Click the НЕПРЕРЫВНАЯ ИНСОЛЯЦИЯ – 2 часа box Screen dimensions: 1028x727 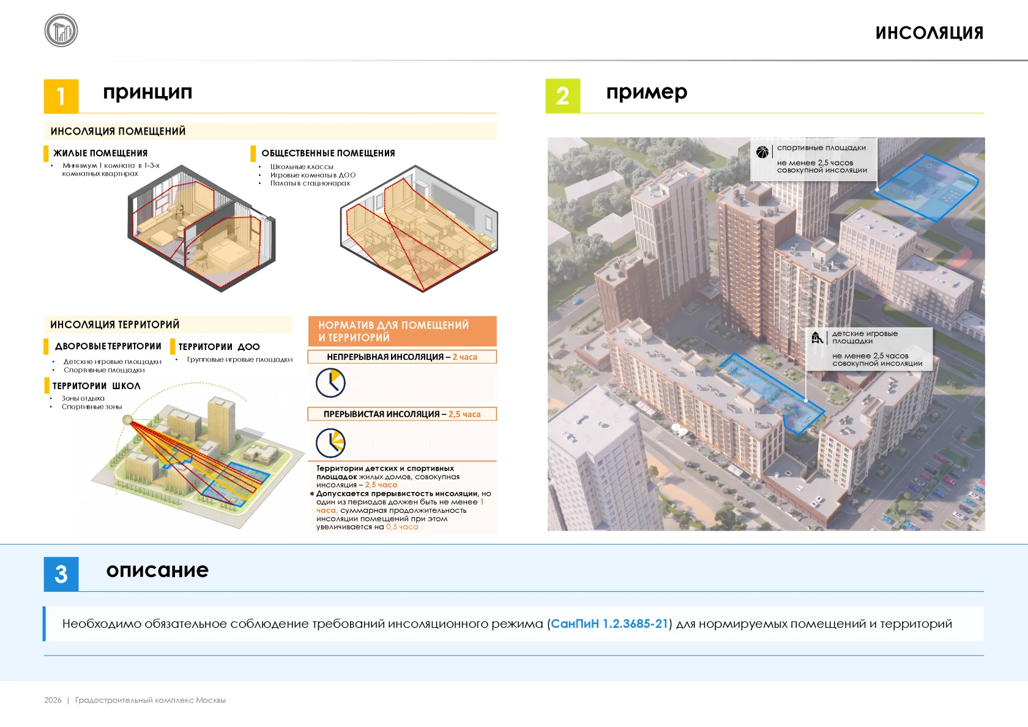tap(402, 357)
